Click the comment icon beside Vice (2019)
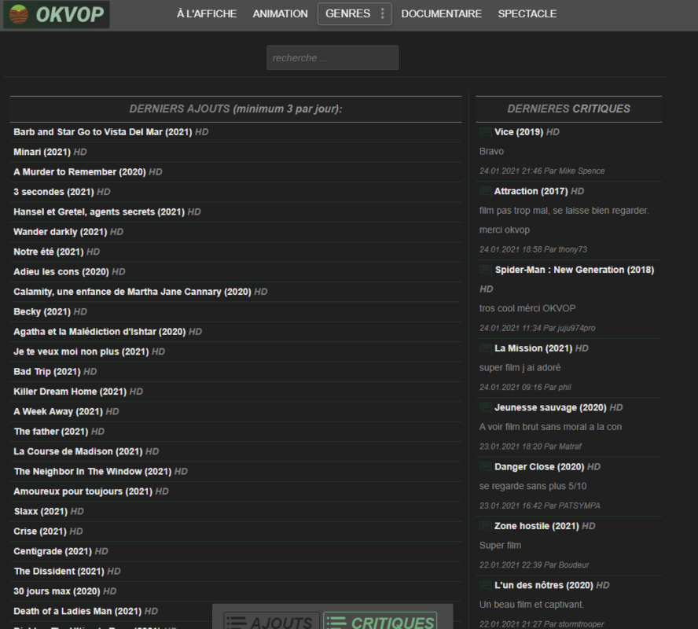Screen dimensions: 698x629 485,132
